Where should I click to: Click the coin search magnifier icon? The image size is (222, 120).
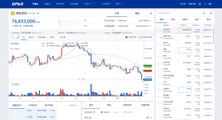click(204, 13)
